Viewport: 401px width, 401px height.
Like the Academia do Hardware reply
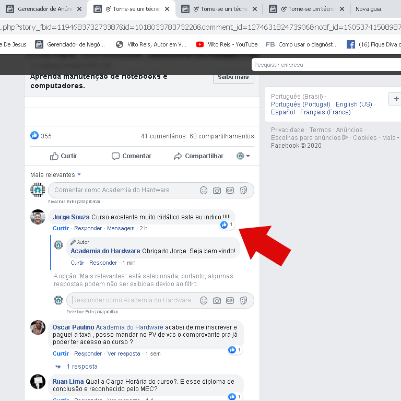[77, 263]
